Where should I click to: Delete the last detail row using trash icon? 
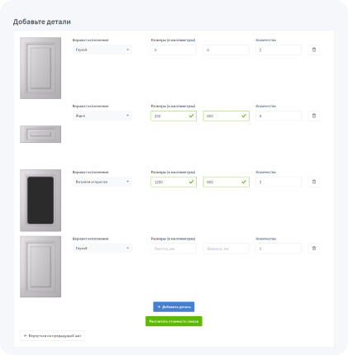pyautogui.click(x=314, y=248)
